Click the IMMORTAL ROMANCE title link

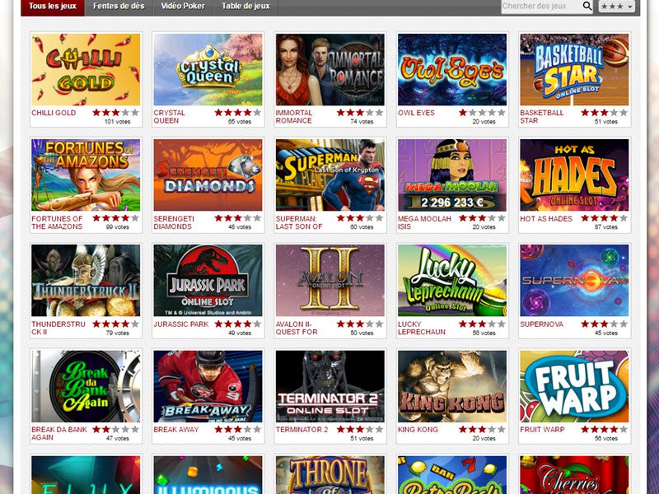(294, 117)
